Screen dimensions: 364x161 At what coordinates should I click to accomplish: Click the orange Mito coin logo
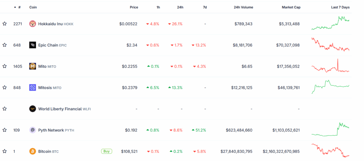(33, 66)
